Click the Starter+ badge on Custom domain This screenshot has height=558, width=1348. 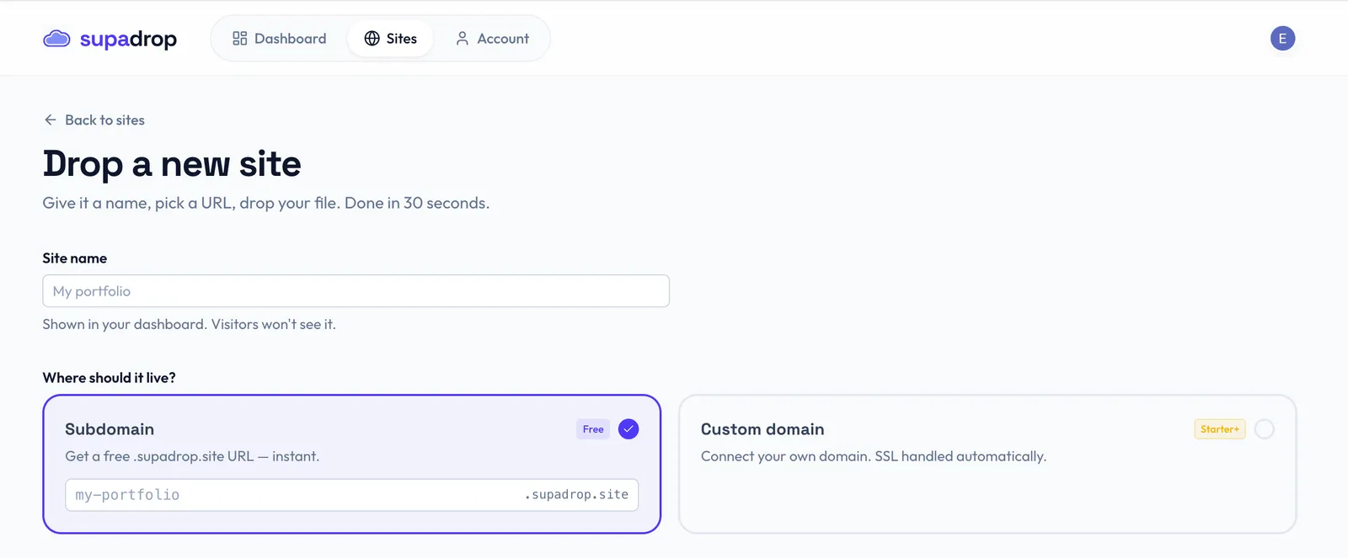click(x=1220, y=429)
